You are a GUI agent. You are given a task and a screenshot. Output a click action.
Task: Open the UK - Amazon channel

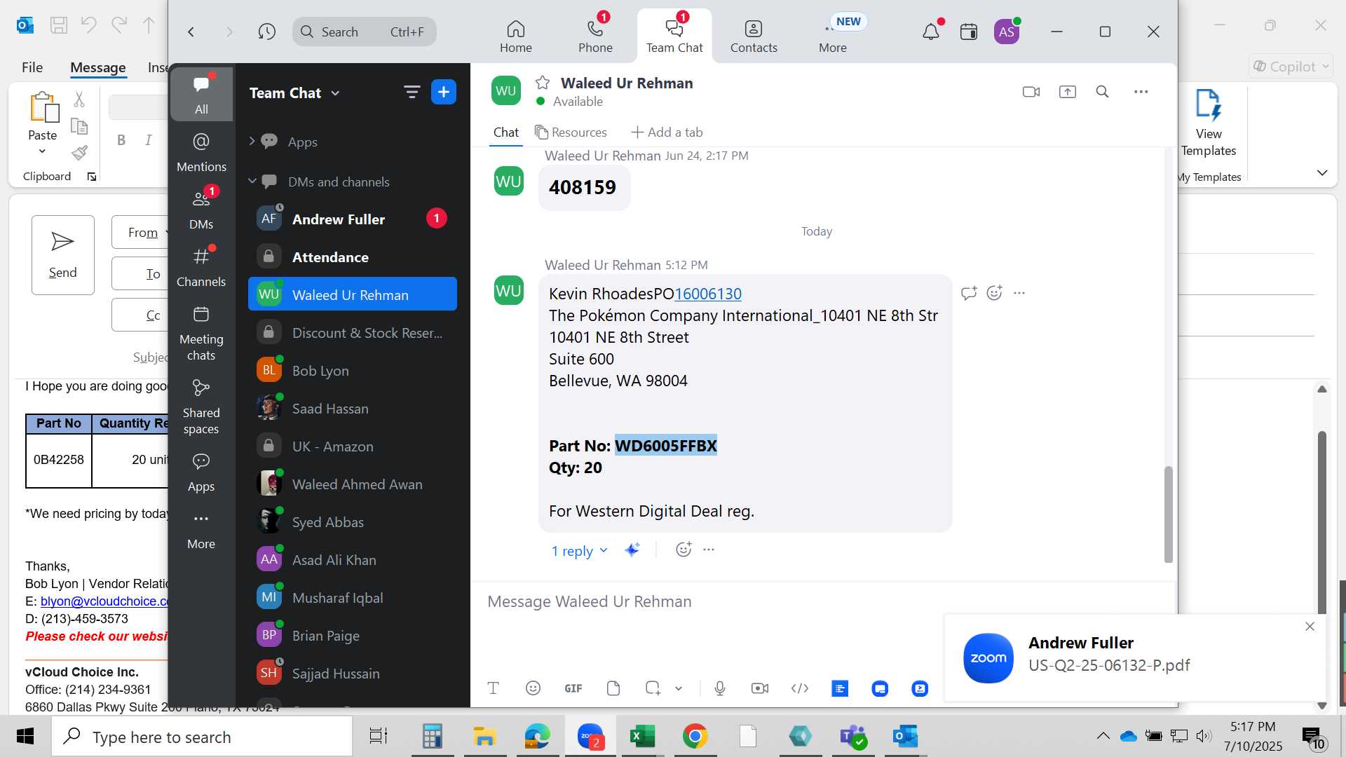click(x=353, y=446)
